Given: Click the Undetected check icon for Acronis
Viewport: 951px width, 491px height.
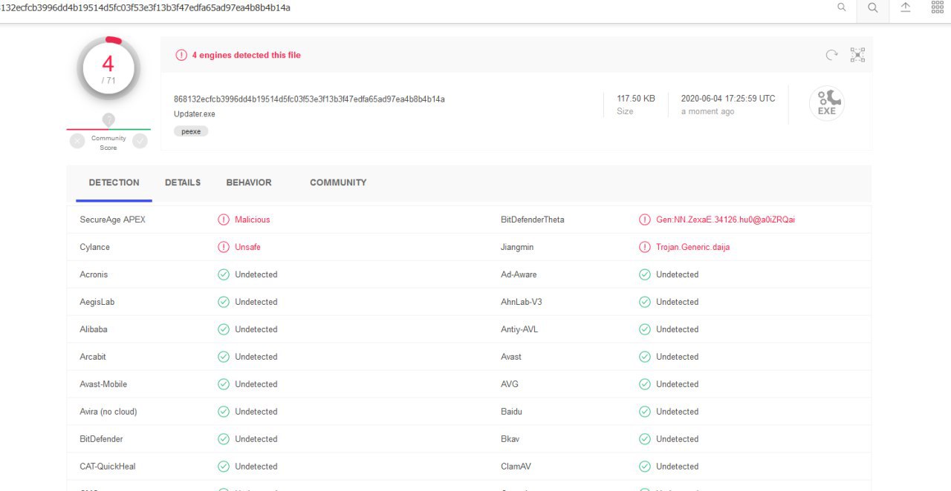Looking at the screenshot, I should [x=224, y=274].
